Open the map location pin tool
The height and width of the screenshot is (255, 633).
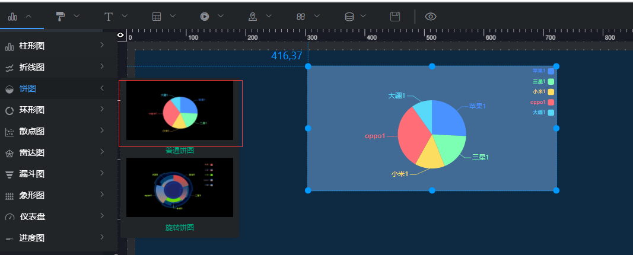[x=253, y=17]
